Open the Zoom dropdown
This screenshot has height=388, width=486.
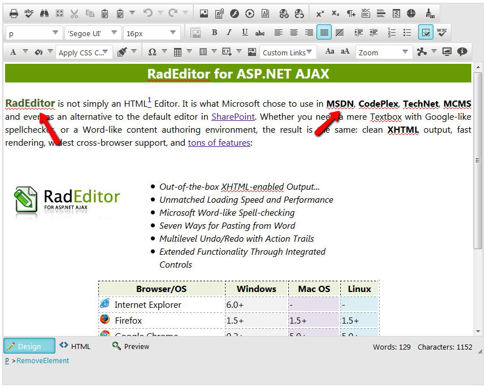[384, 52]
